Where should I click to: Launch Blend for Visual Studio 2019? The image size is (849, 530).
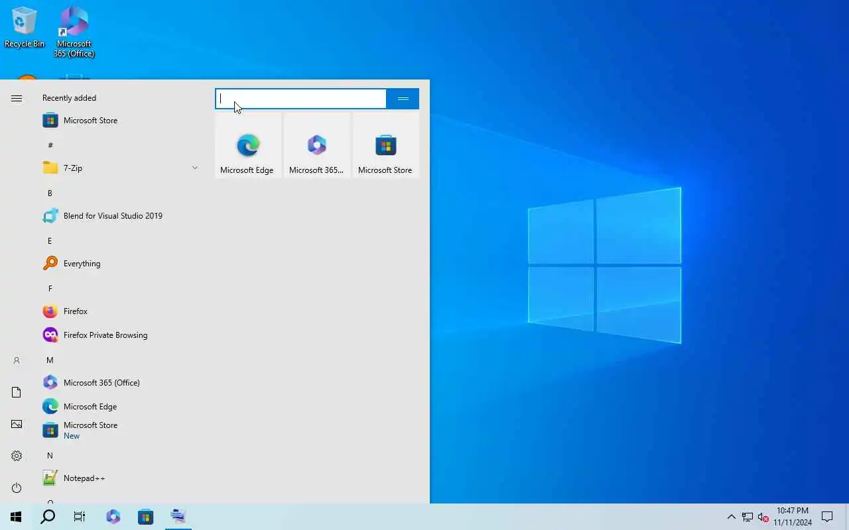tap(121, 216)
